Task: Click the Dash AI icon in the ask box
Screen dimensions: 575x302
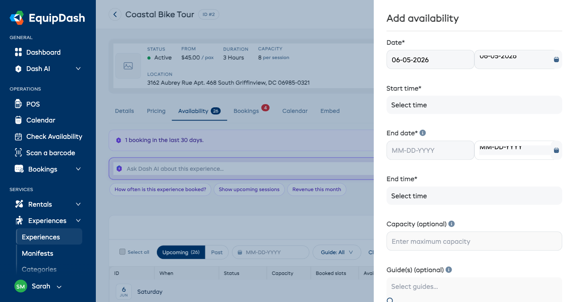Action: (x=119, y=169)
